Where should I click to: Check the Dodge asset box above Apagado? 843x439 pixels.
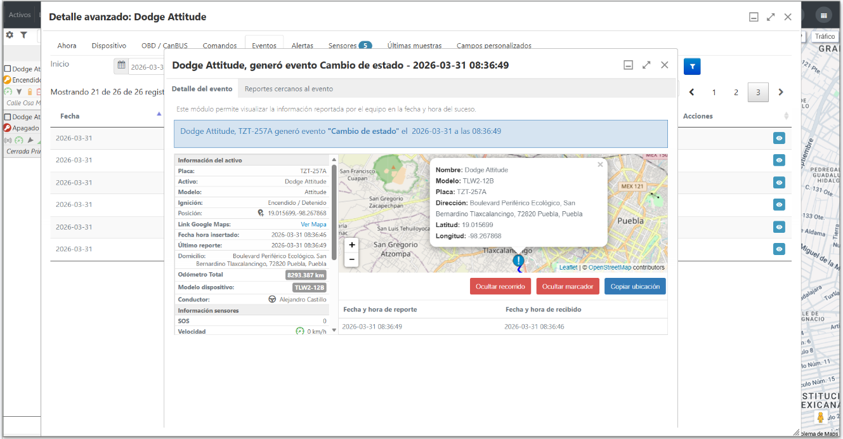8,117
